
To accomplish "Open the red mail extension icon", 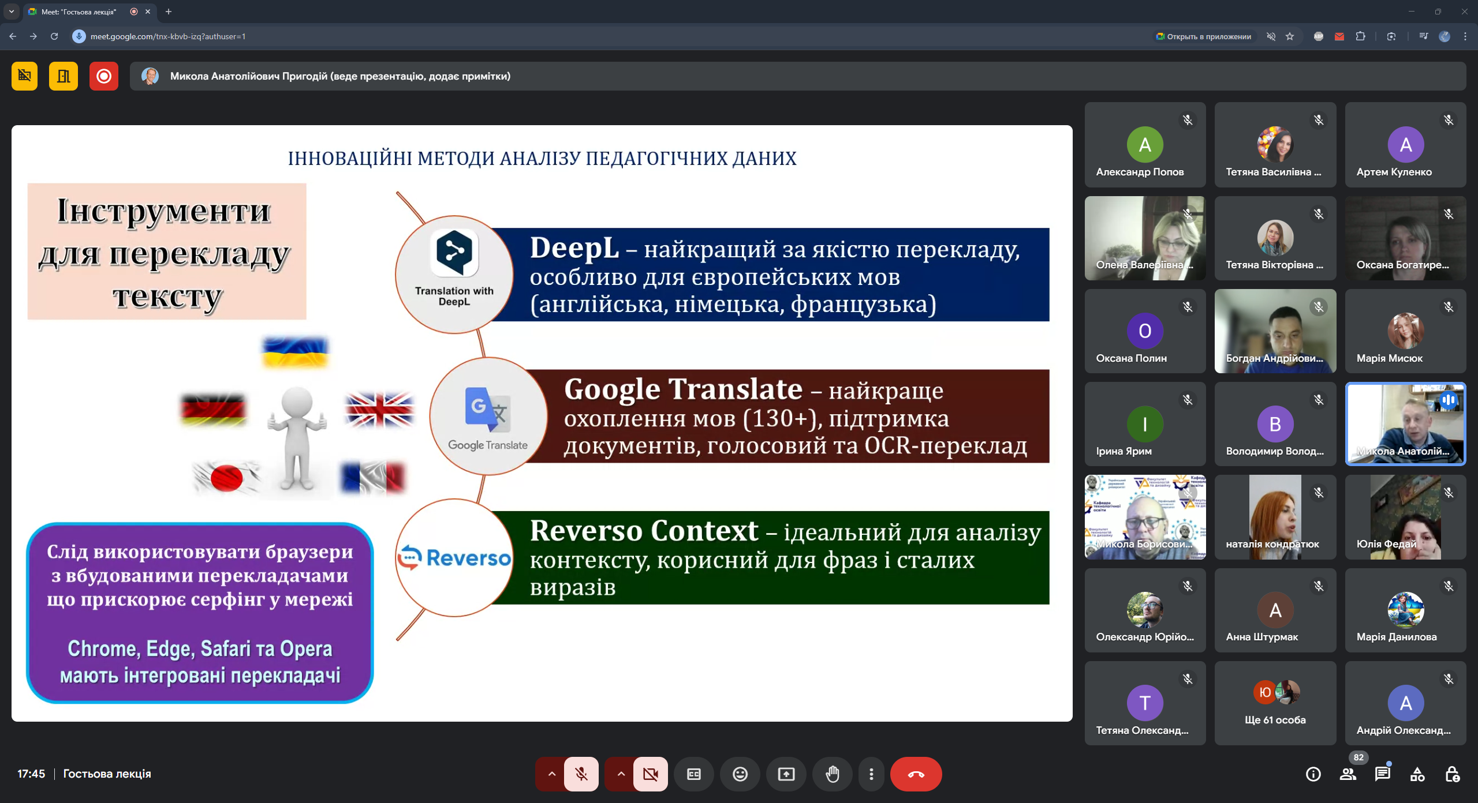I will [1339, 36].
